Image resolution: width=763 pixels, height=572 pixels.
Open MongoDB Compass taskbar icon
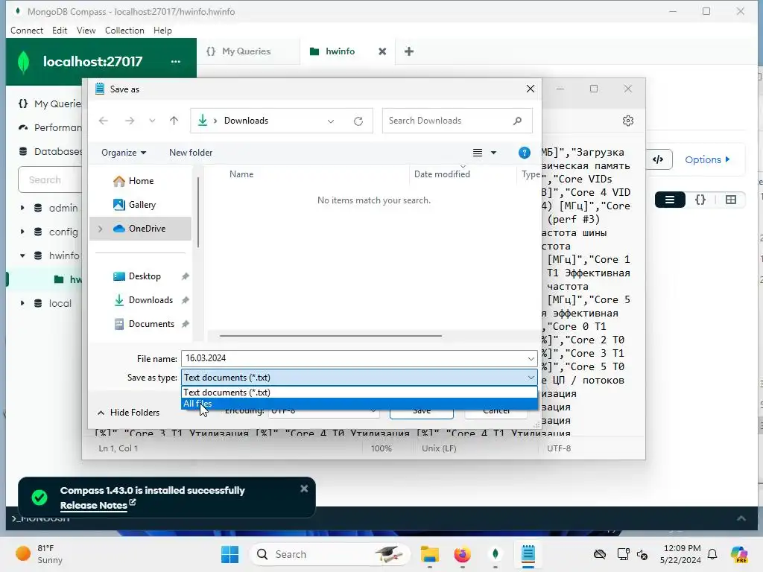point(495,554)
